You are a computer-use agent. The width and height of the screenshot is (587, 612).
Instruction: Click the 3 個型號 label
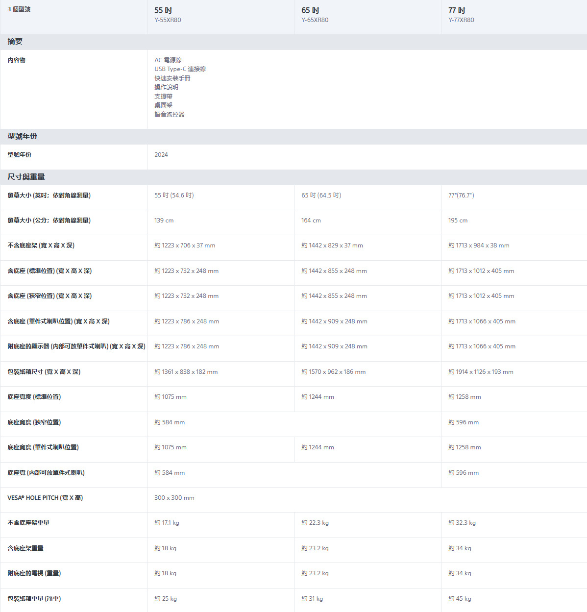pyautogui.click(x=19, y=9)
